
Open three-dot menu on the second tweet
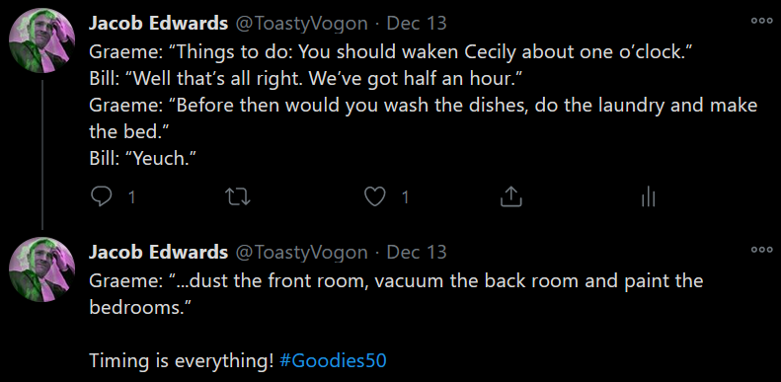click(761, 250)
